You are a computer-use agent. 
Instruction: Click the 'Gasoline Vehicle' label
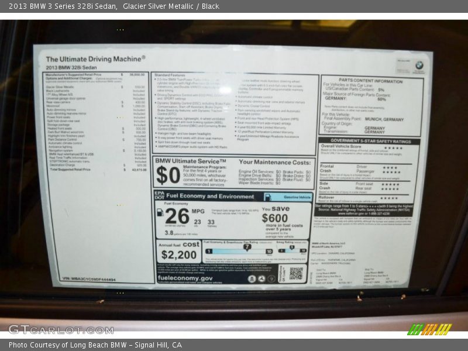(x=297, y=197)
